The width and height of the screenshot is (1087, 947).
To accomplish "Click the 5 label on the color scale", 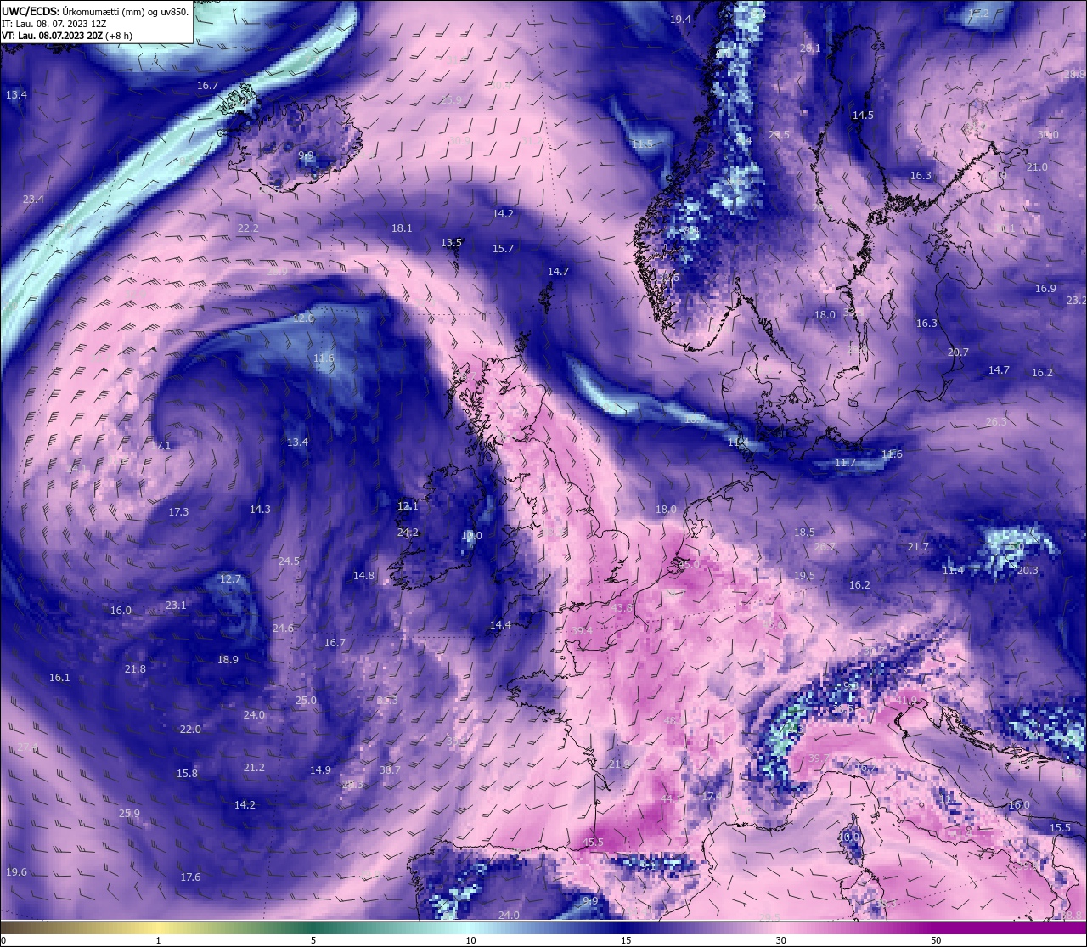I will pos(313,940).
